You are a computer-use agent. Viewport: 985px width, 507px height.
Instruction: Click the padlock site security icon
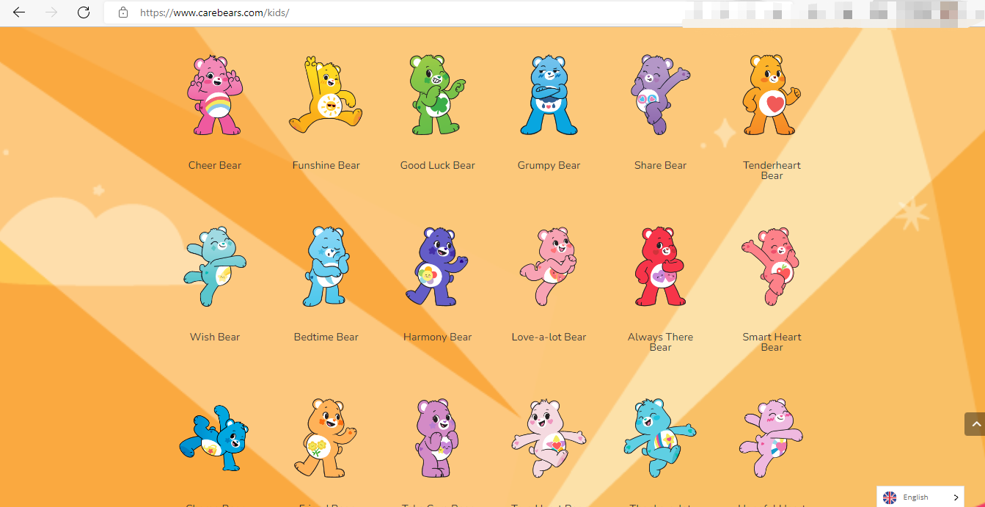click(x=122, y=12)
